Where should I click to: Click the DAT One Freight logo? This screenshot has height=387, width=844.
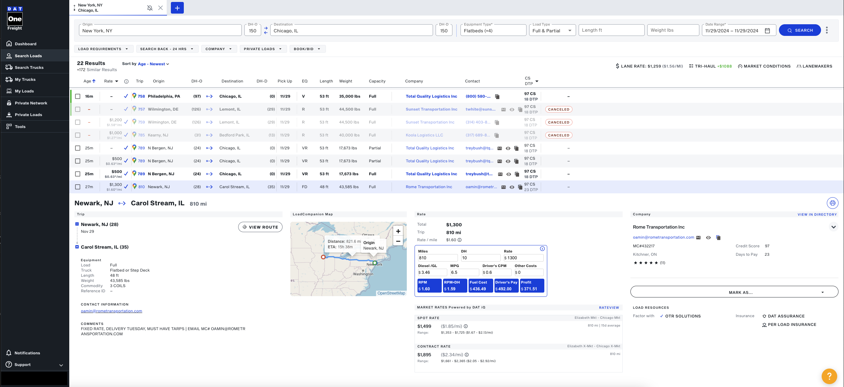click(x=15, y=19)
